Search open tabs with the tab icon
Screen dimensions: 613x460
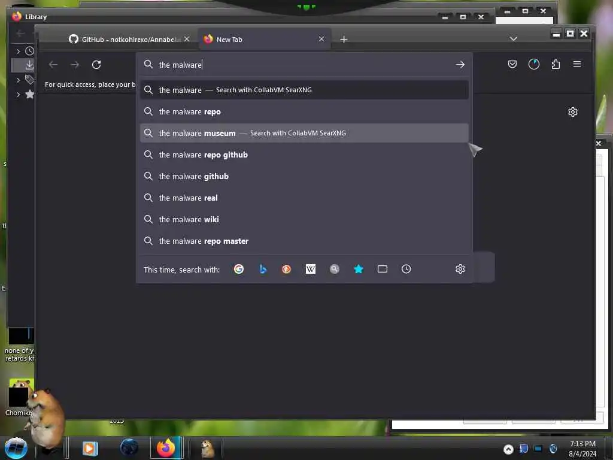click(x=383, y=269)
